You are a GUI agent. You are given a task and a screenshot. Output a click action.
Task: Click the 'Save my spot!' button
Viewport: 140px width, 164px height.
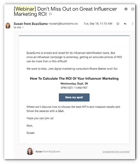click(74, 97)
